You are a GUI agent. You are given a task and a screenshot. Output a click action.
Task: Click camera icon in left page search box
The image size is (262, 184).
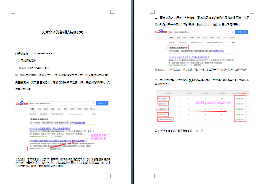click(x=94, y=104)
